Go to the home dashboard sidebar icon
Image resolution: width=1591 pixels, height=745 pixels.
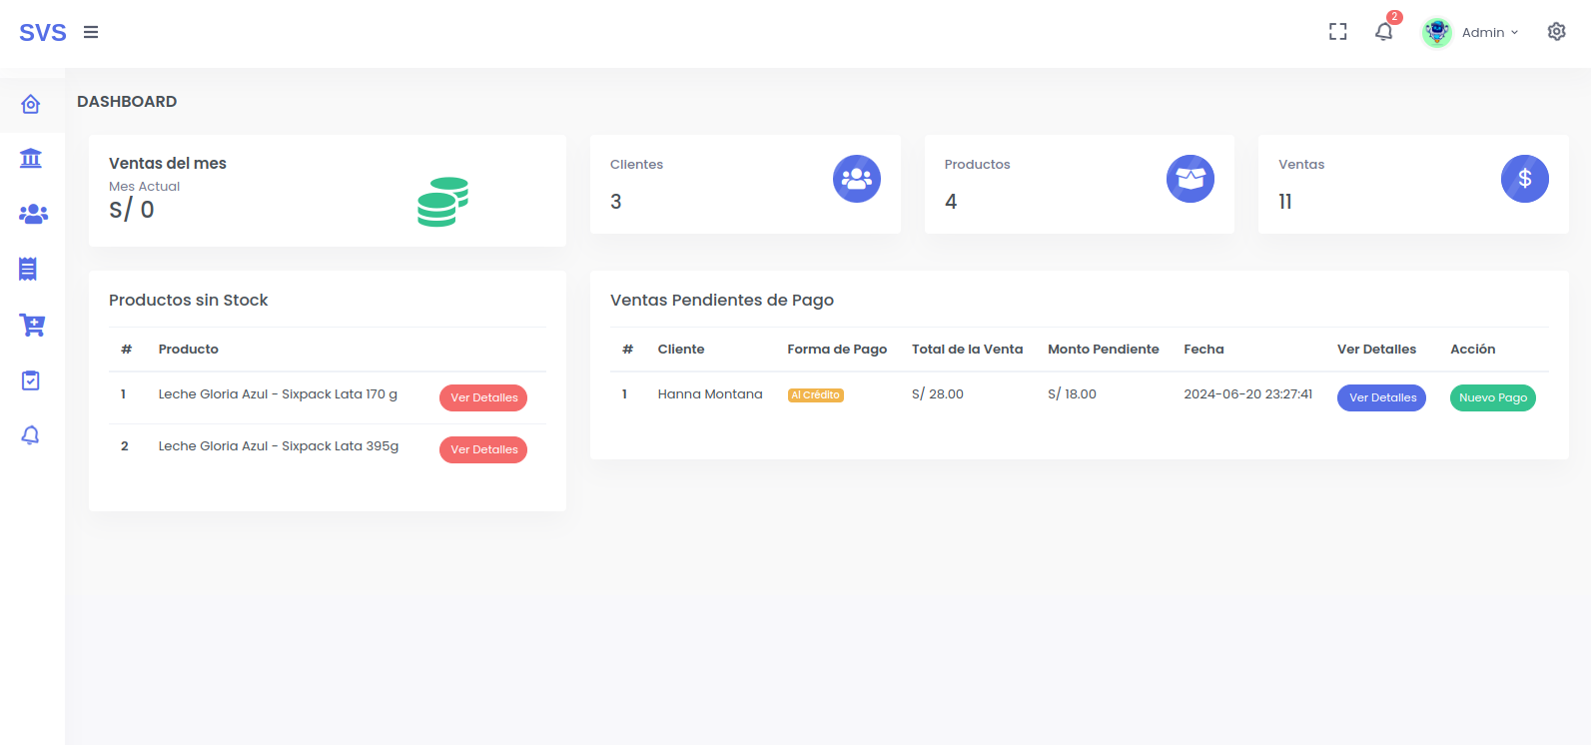31,104
